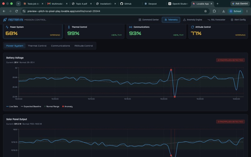This screenshot has height=157, width=251.
Task: Switch to the InsolationEn browser tab
Action: coord(106,4)
